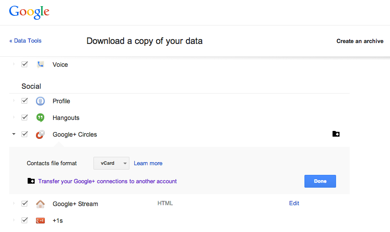Viewport: 390px width, 232px height.
Task: Toggle the Hangouts checkbox
Action: [25, 118]
